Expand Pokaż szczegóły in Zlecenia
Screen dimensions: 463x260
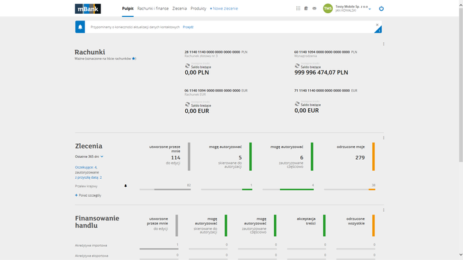(90, 195)
